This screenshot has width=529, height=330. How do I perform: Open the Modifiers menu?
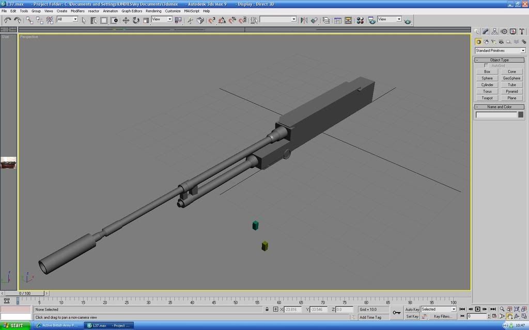click(x=77, y=11)
